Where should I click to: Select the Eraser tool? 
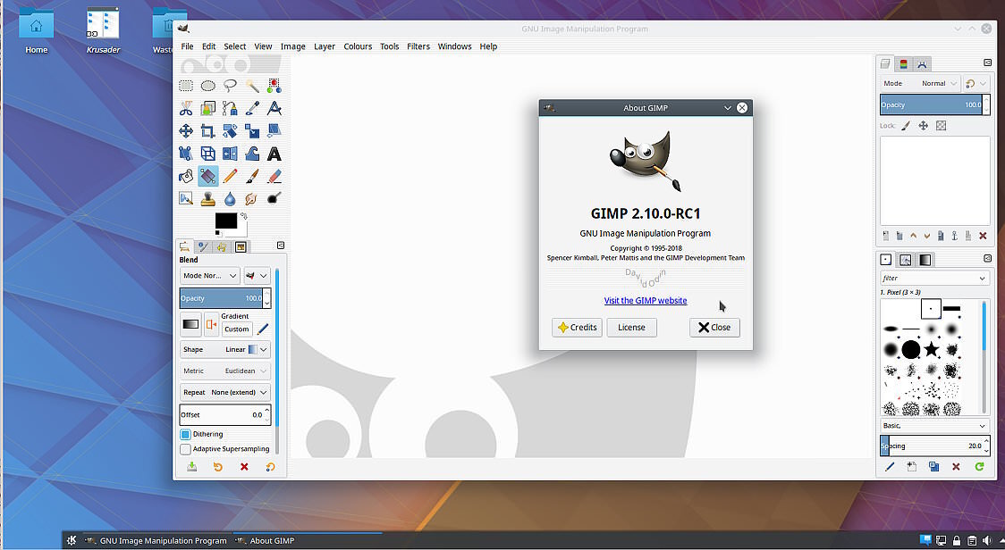274,176
